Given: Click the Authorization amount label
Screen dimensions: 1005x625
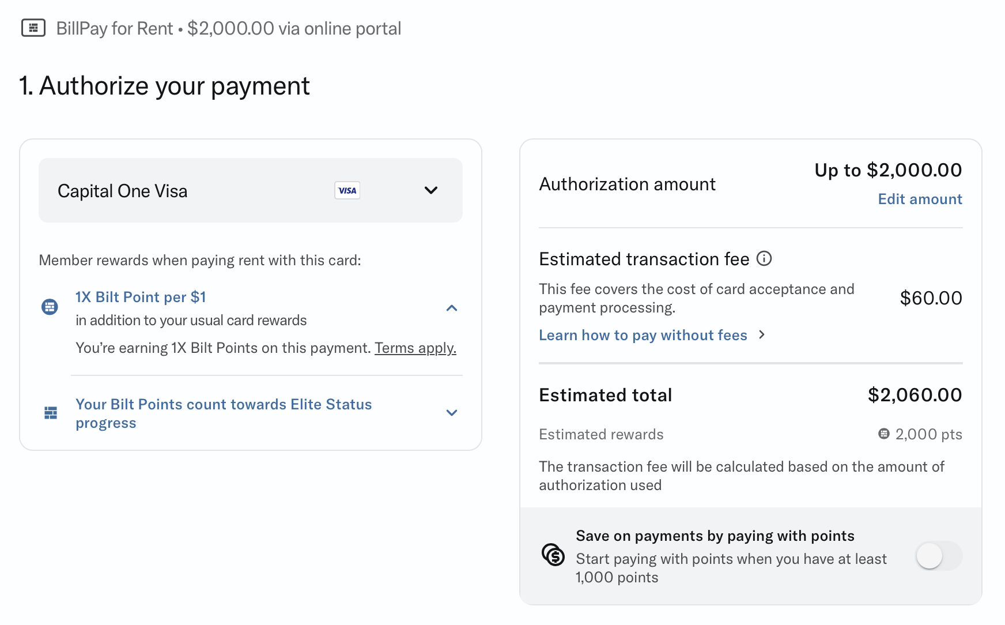Looking at the screenshot, I should click(x=627, y=184).
